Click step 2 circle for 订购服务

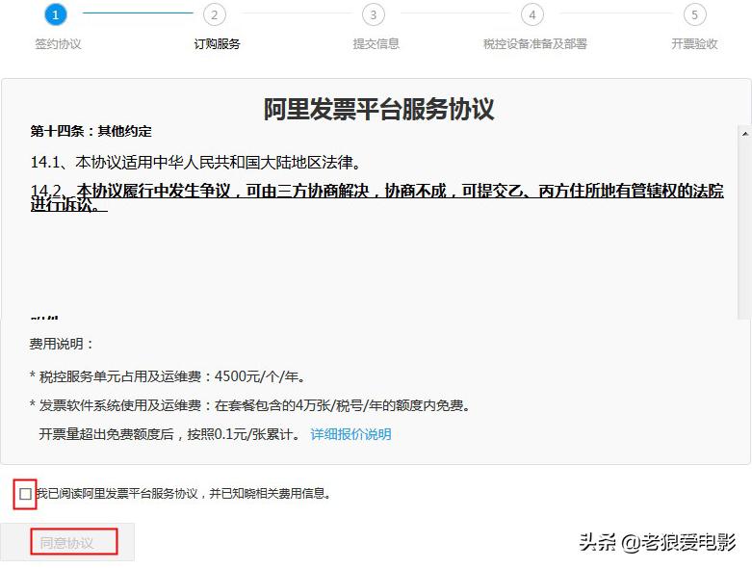[215, 14]
